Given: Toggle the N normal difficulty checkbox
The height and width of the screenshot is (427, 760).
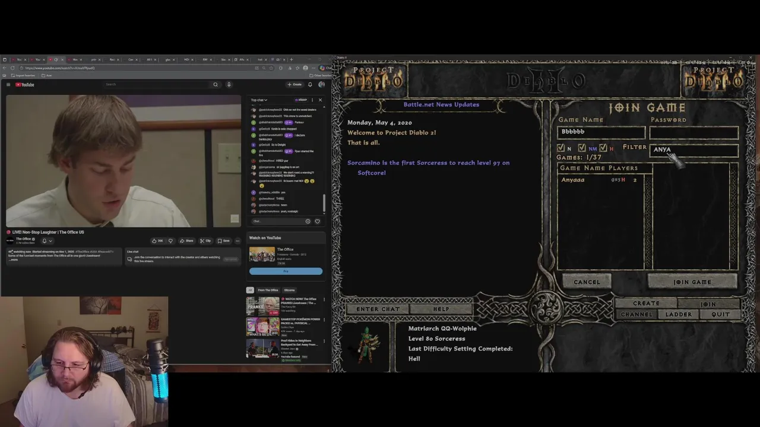Looking at the screenshot, I should 560,148.
